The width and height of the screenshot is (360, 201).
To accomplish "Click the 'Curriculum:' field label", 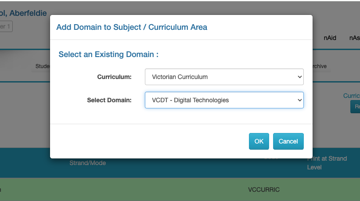I will [114, 77].
